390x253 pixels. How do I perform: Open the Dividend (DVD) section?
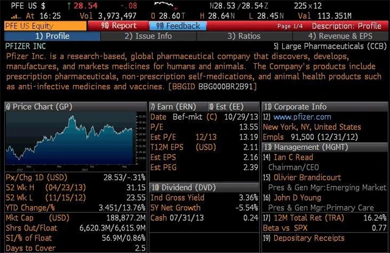[x=183, y=187]
